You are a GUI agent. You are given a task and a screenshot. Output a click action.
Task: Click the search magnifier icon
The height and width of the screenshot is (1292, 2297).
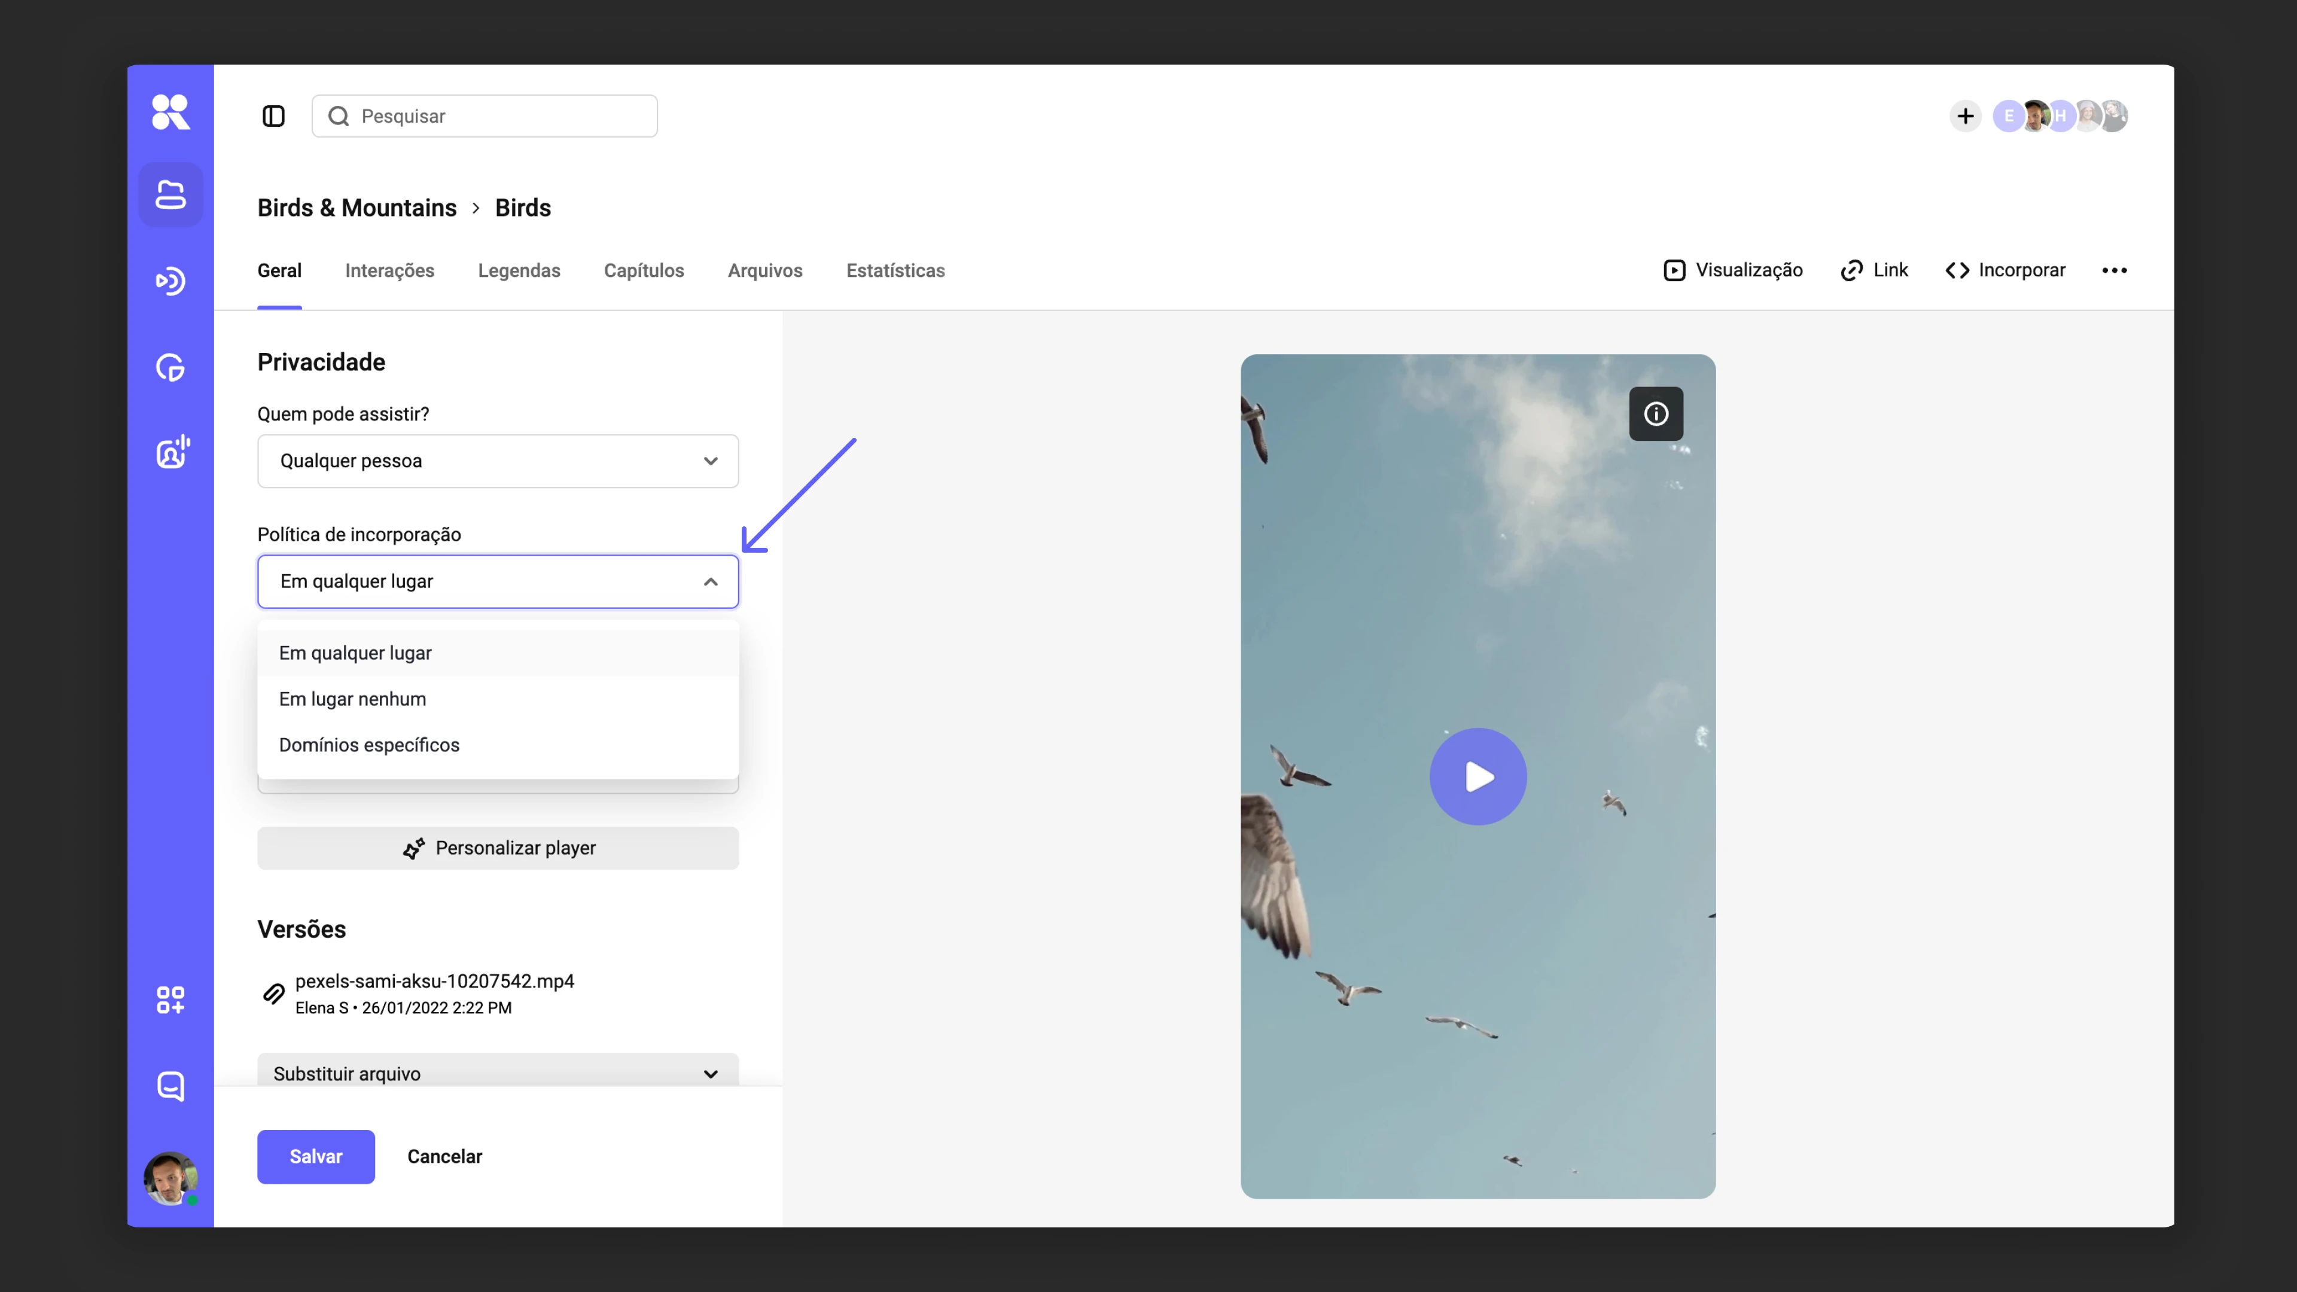[x=339, y=116]
